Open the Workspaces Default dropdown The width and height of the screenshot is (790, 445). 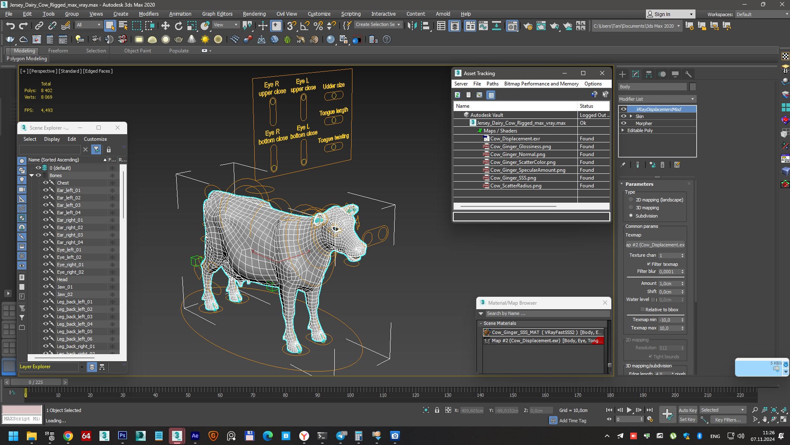point(762,14)
